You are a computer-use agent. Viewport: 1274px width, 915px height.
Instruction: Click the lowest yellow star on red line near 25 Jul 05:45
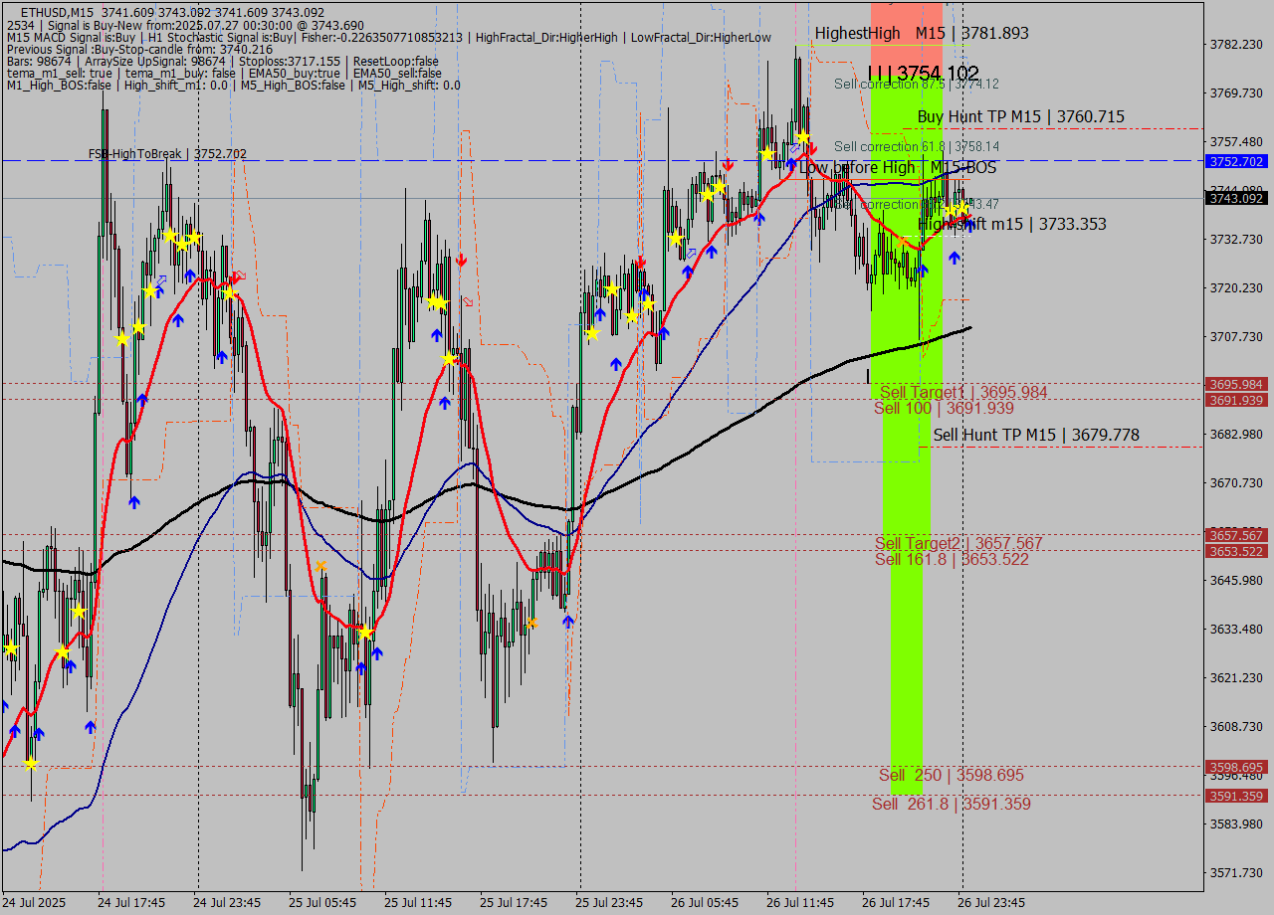365,633
